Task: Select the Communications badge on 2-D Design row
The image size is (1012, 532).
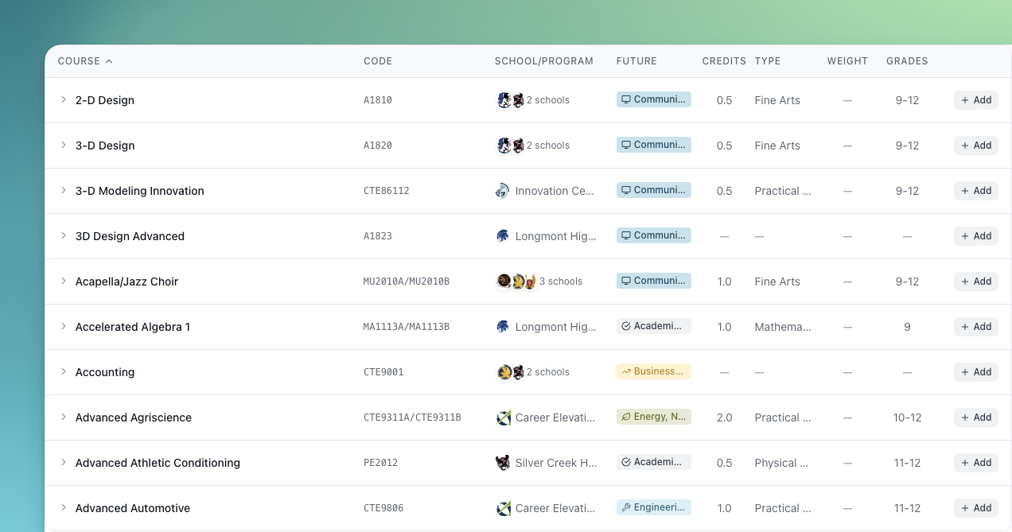Action: tap(653, 99)
